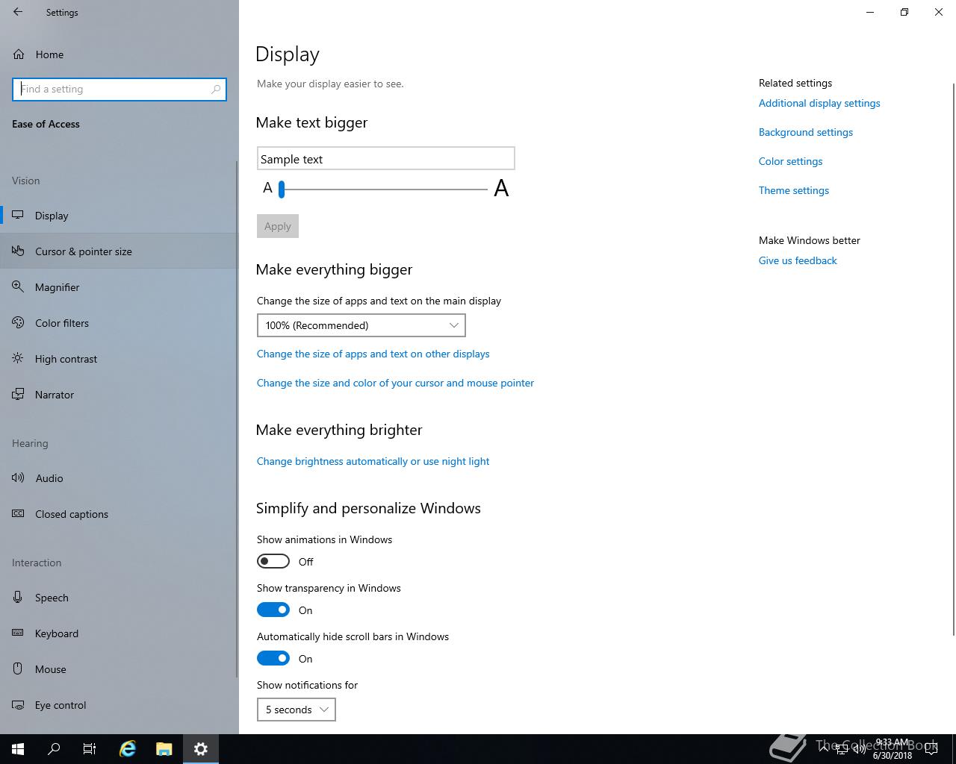This screenshot has height=764, width=956.
Task: Click Change size of apps on other displays
Action: [x=373, y=354]
